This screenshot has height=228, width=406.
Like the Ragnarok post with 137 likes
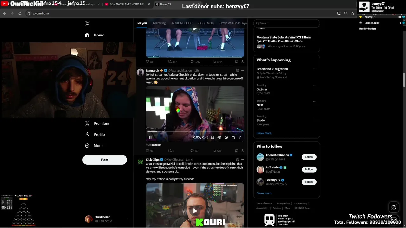click(194, 151)
